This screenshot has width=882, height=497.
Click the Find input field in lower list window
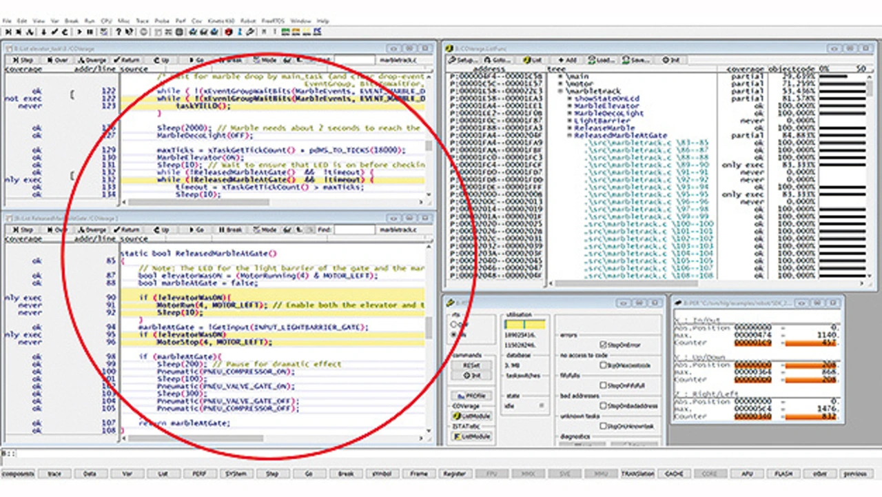point(355,230)
